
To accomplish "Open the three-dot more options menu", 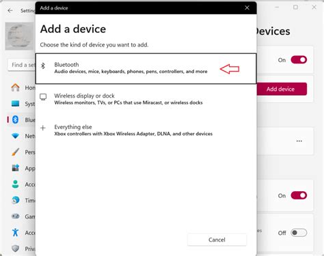I will [x=299, y=141].
